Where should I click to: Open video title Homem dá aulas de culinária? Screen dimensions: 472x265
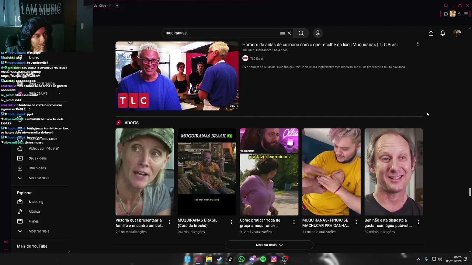coord(320,45)
